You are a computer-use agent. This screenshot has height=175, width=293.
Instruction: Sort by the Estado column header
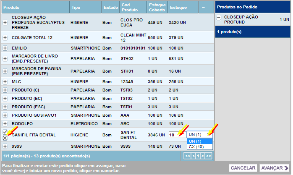tap(111, 8)
